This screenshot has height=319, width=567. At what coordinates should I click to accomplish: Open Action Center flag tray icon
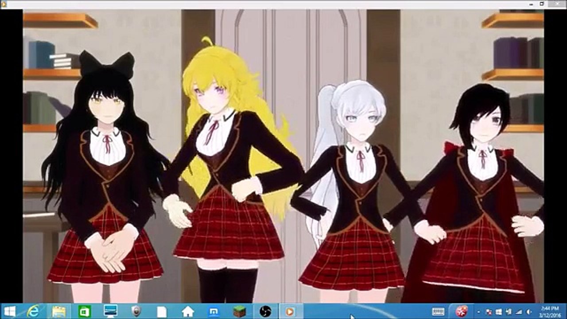coord(489,312)
